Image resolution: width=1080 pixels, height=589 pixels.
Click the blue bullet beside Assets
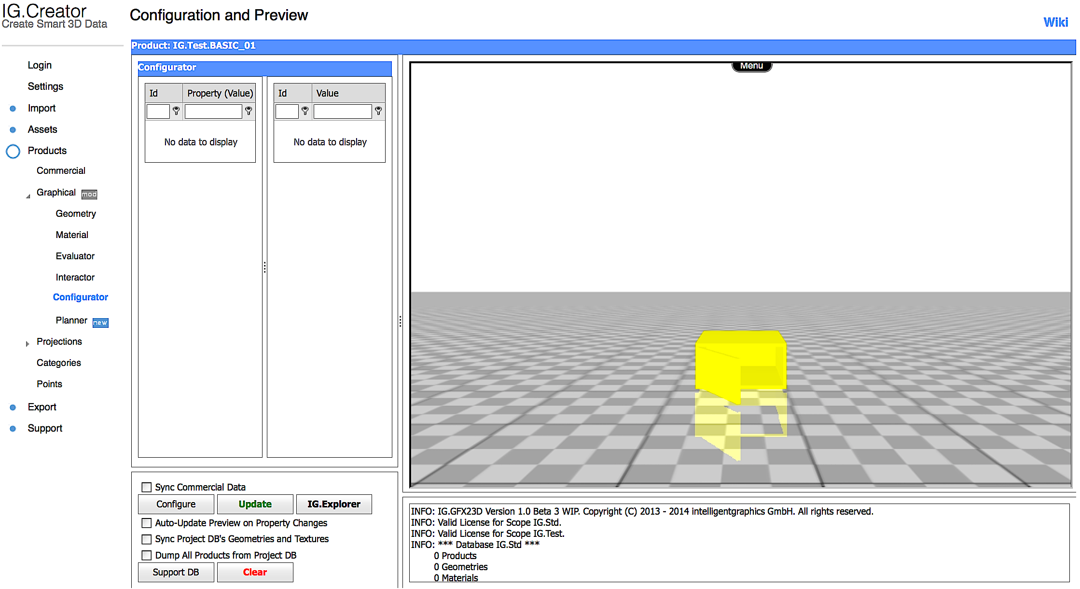click(13, 130)
